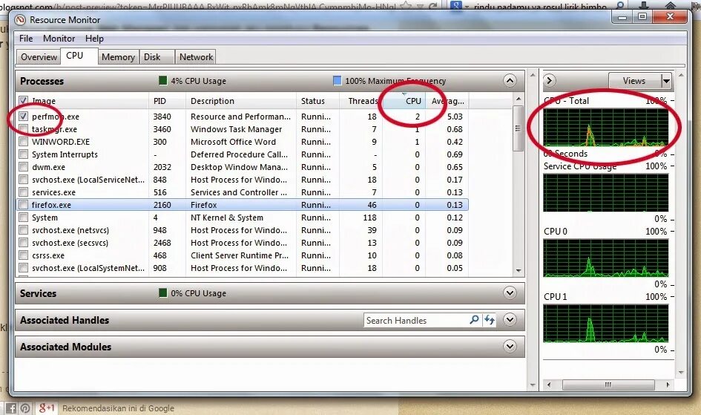Collapse the graph pane with arrow button
701x415 pixels.
pyautogui.click(x=550, y=80)
